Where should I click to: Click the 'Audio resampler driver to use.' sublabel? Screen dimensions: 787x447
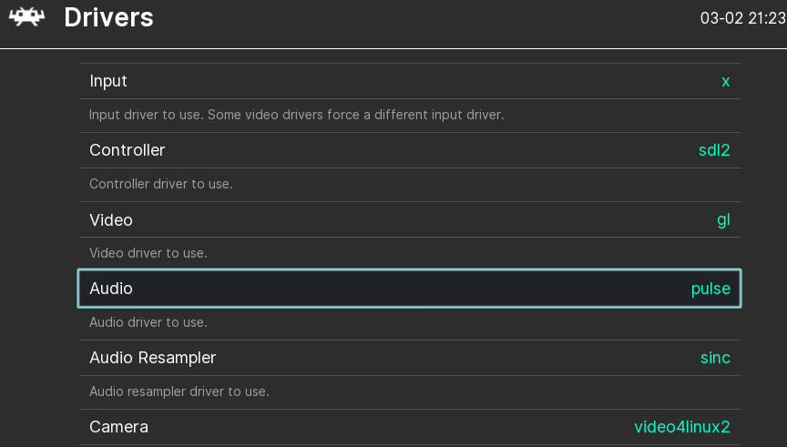[x=179, y=391]
